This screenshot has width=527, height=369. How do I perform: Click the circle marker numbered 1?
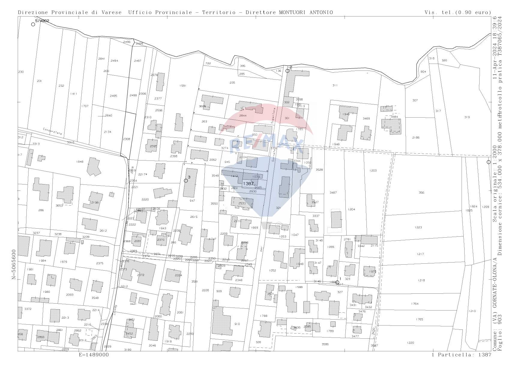337,282
